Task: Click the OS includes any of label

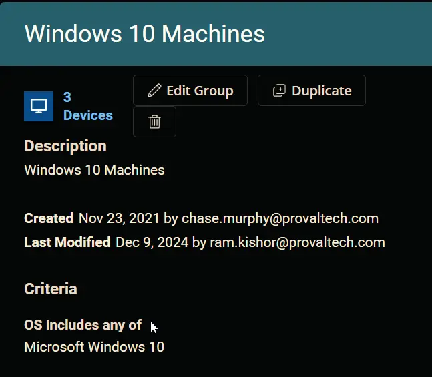Action: (83, 325)
